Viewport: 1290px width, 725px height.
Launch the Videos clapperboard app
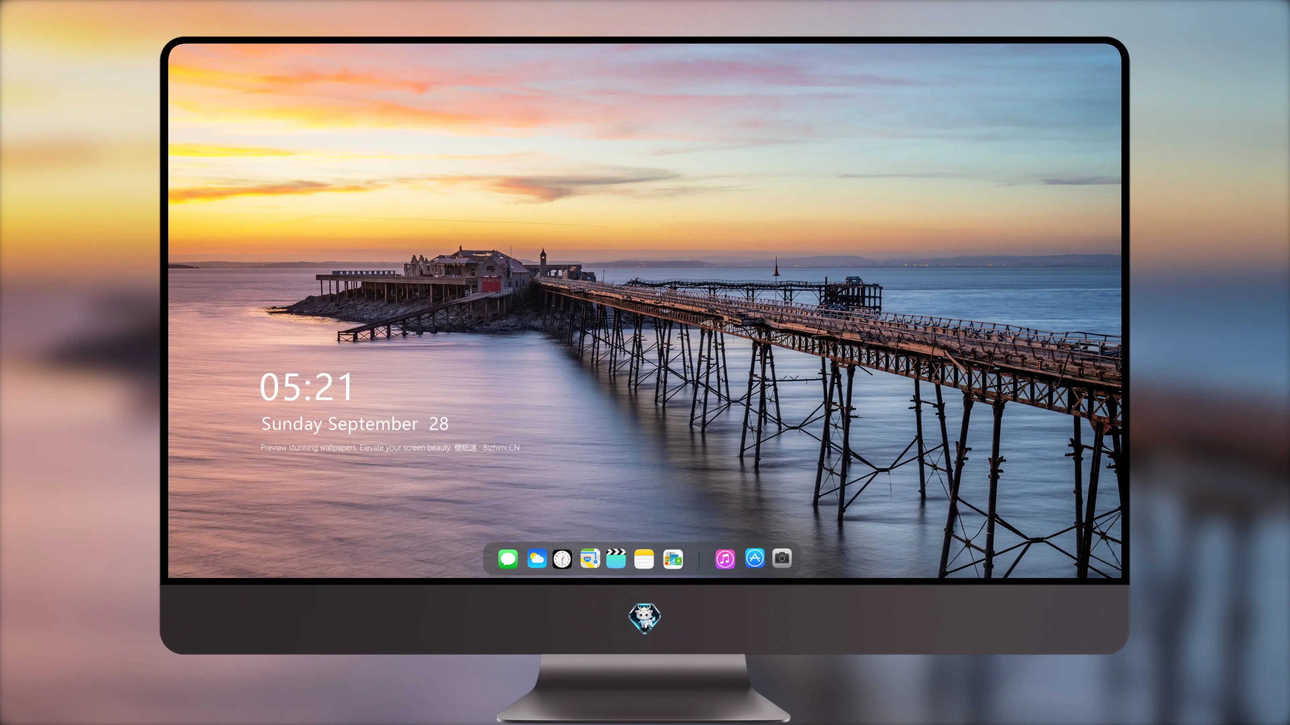(616, 559)
